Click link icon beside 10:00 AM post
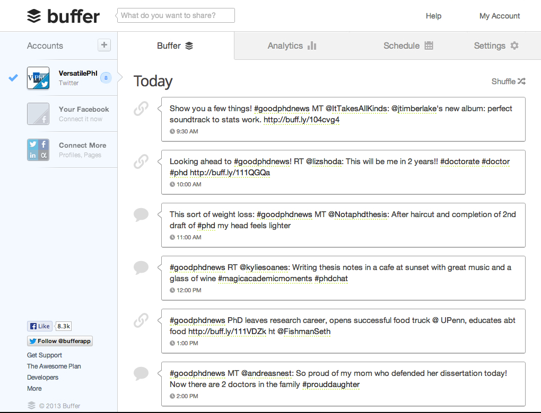 coord(141,161)
